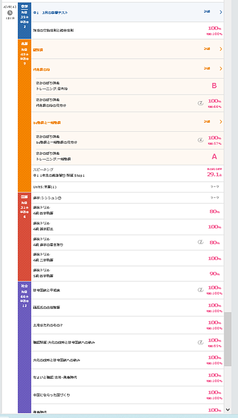Open 詳細 link for 中1 3月 test

[x=207, y=12]
